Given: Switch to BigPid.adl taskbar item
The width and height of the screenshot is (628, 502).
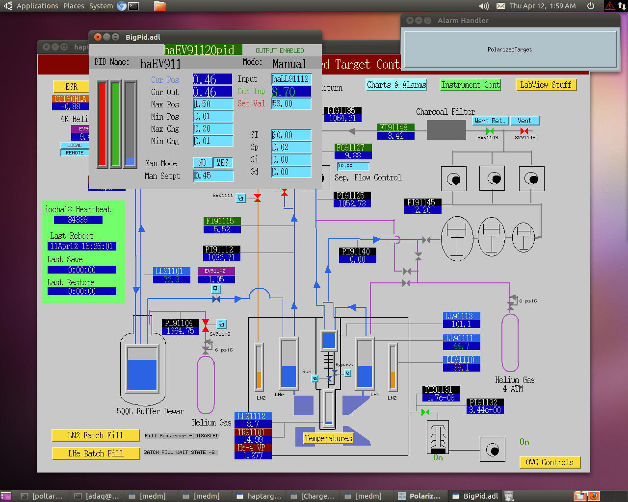Looking at the screenshot, I should (x=475, y=496).
